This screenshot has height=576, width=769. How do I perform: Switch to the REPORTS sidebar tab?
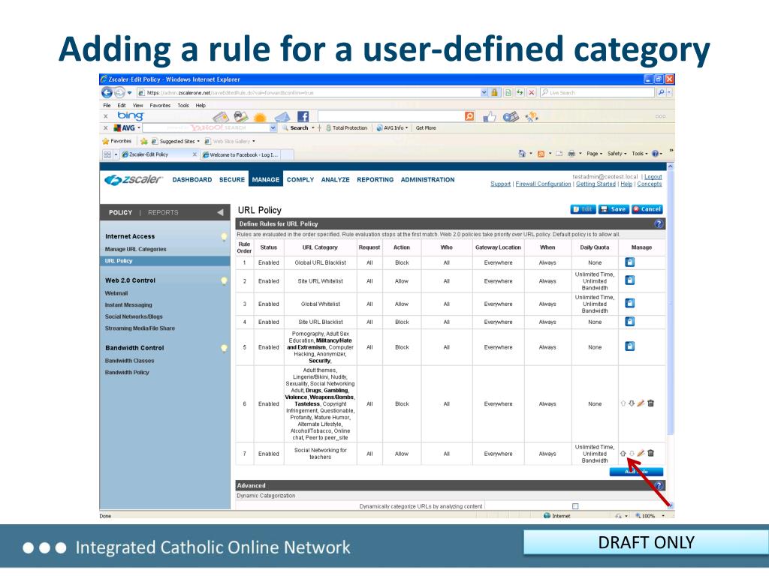coord(163,212)
